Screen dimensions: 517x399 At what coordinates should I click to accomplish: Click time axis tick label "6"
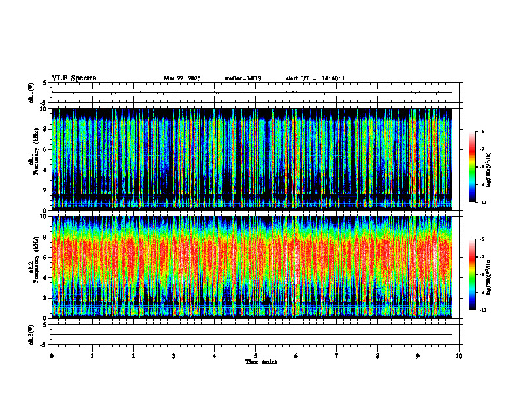[x=296, y=356]
